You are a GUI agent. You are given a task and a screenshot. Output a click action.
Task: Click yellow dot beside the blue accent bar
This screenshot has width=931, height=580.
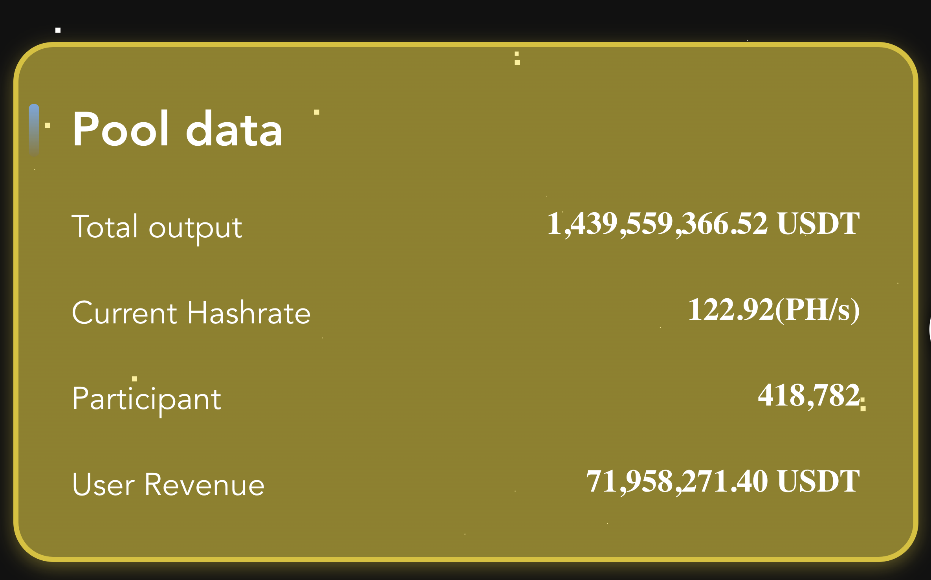[x=48, y=125]
